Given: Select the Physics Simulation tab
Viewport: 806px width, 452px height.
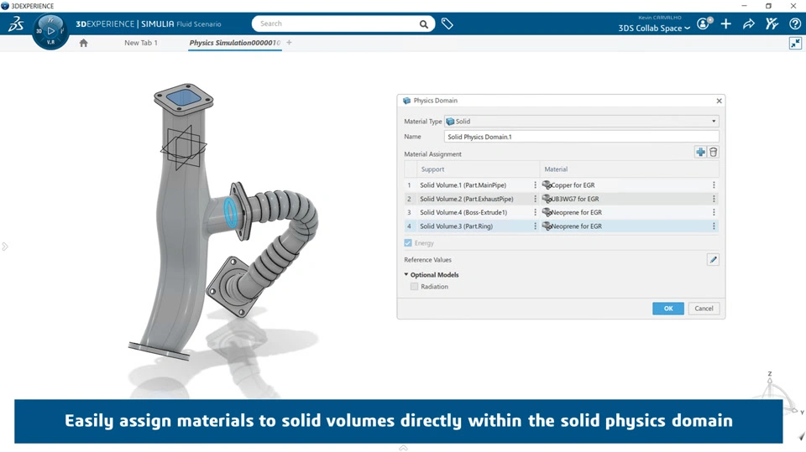Looking at the screenshot, I should point(234,43).
